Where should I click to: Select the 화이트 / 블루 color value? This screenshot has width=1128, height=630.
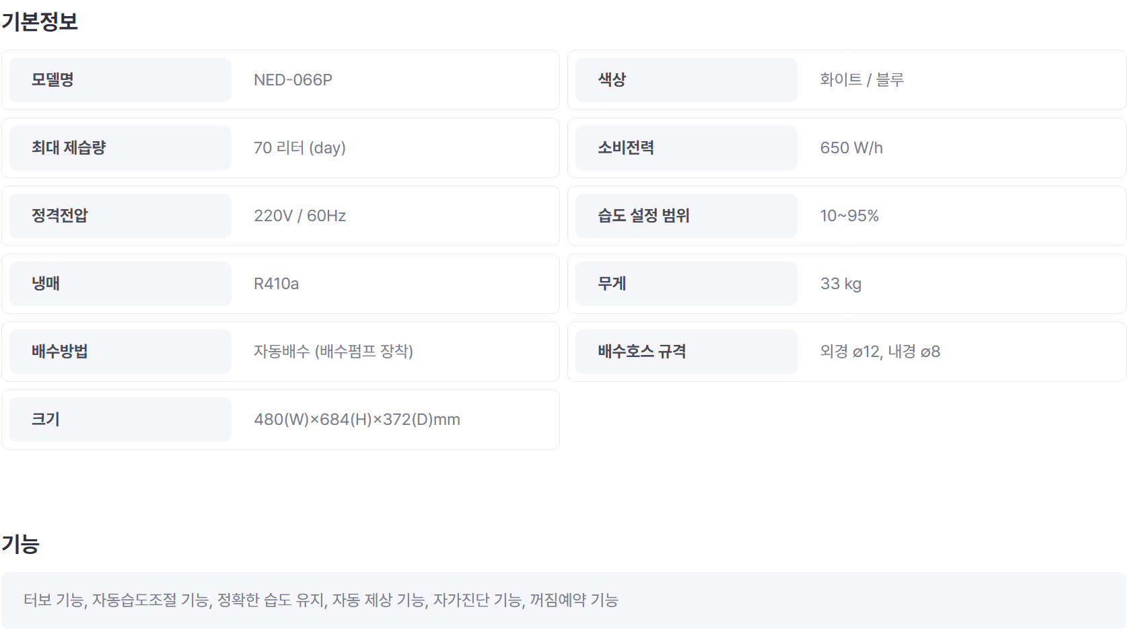[x=861, y=80]
